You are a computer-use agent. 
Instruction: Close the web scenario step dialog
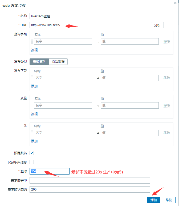click(x=175, y=3)
